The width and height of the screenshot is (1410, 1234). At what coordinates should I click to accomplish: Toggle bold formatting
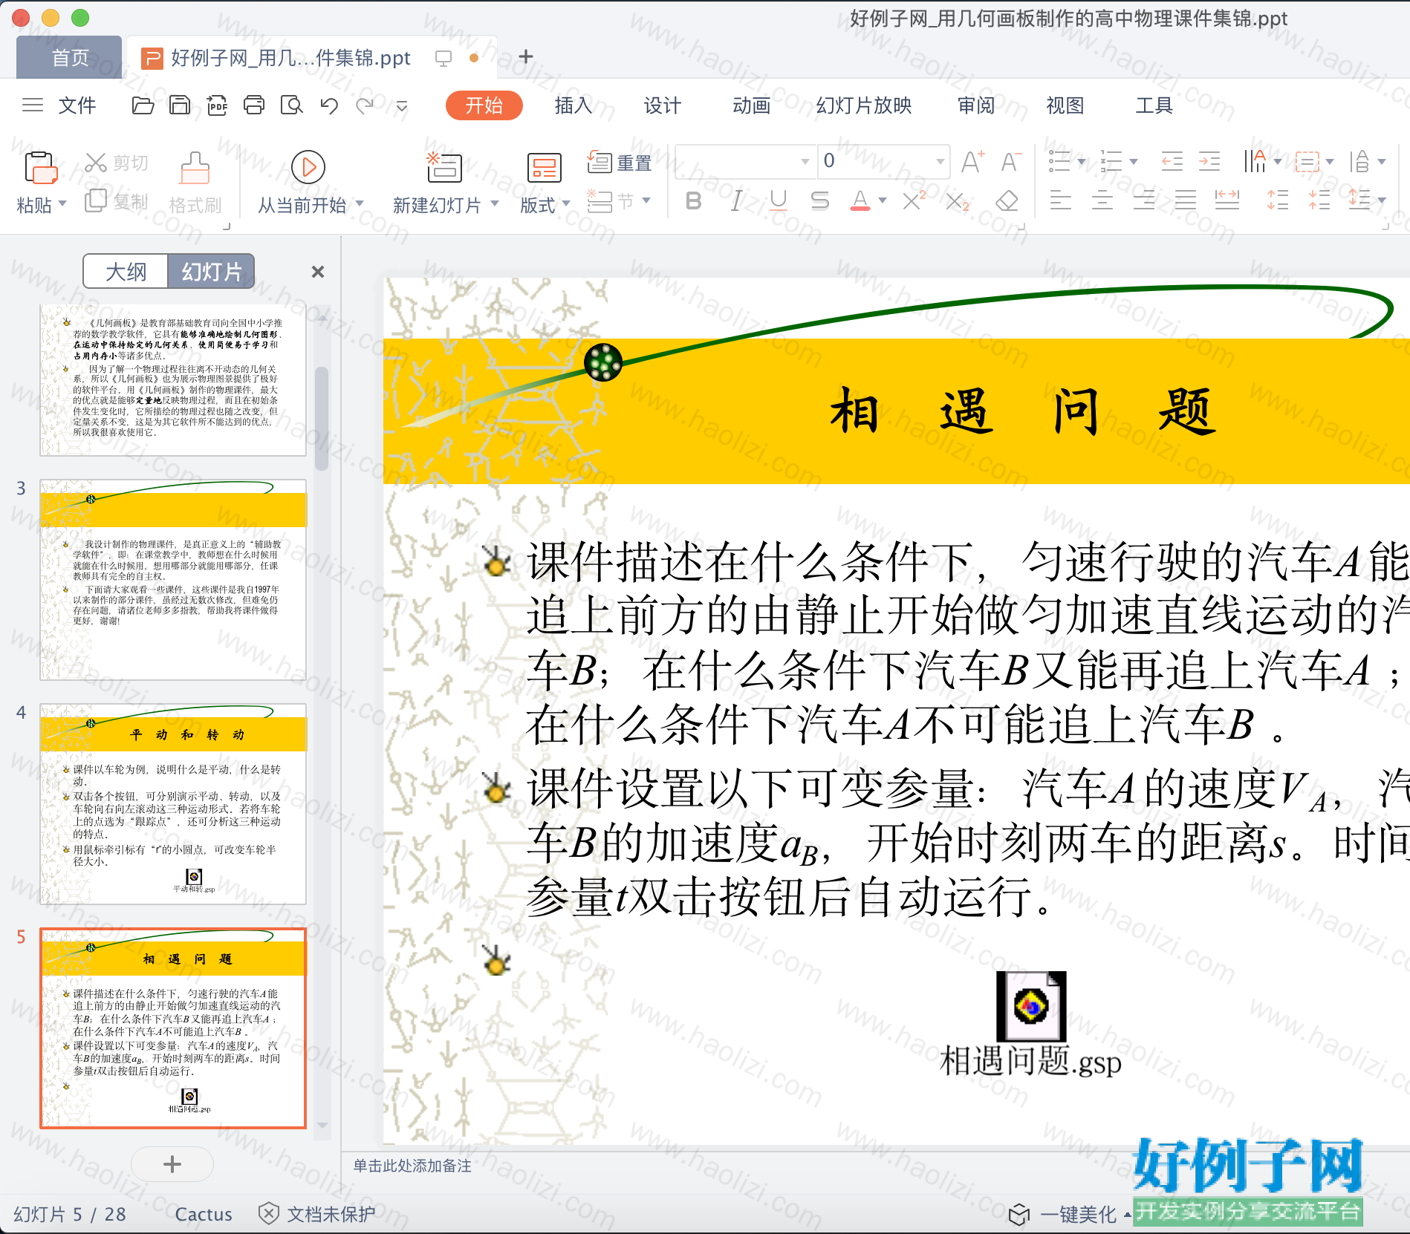(694, 200)
